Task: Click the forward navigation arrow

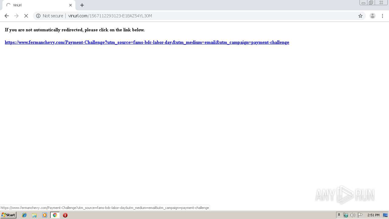Action: (16, 16)
